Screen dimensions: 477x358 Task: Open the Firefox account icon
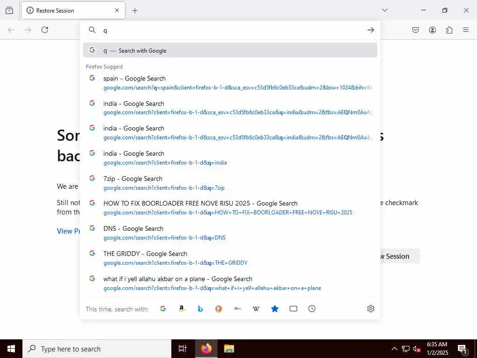[432, 30]
